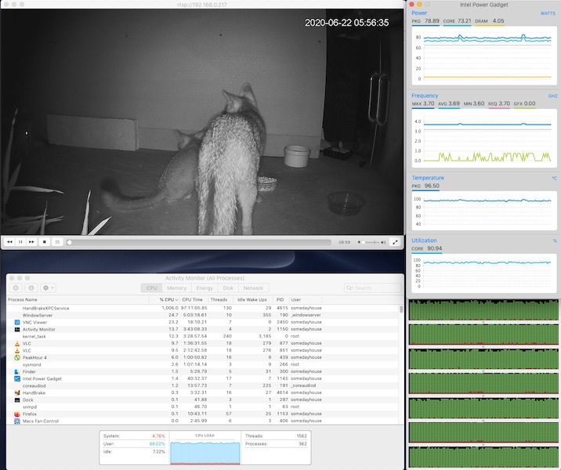Click the Intel Power Gadget title bar
The width and height of the screenshot is (561, 470).
[483, 5]
